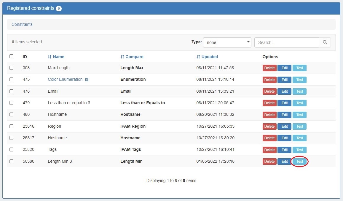Screen dimensions: 343x201
Task: Click the 9 count badge in the header
Action: pyautogui.click(x=59, y=9)
